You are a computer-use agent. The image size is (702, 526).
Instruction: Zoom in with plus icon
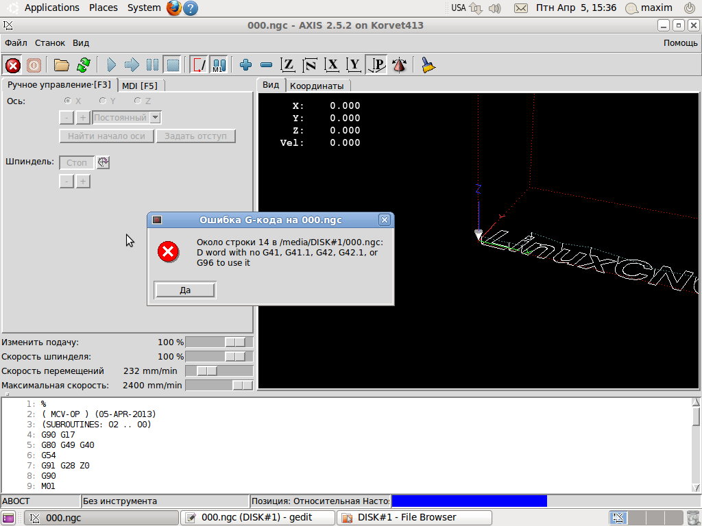pyautogui.click(x=246, y=65)
